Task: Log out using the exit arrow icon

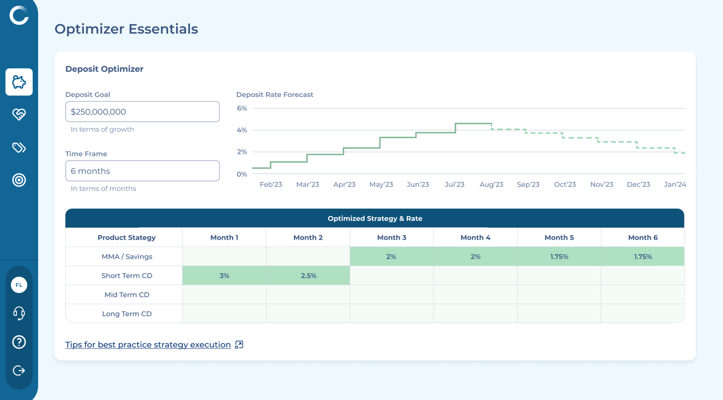Action: 19,371
